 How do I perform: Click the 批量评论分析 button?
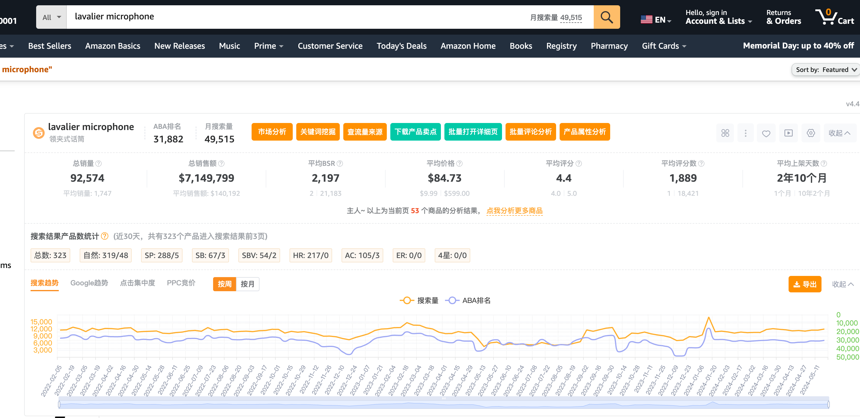click(531, 132)
